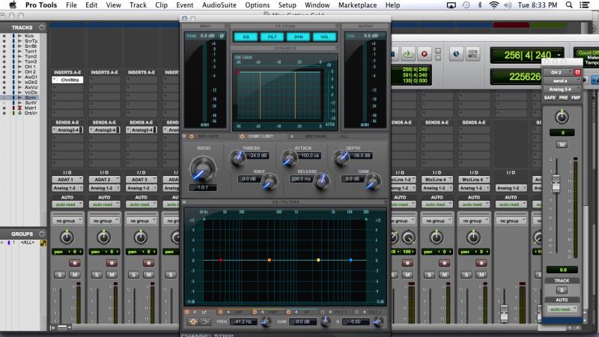Click the blue HF EQ band point
Screen dimensions: 599x337
[350, 260]
